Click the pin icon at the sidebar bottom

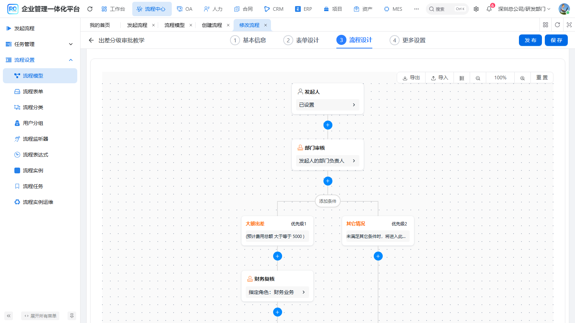[72, 316]
